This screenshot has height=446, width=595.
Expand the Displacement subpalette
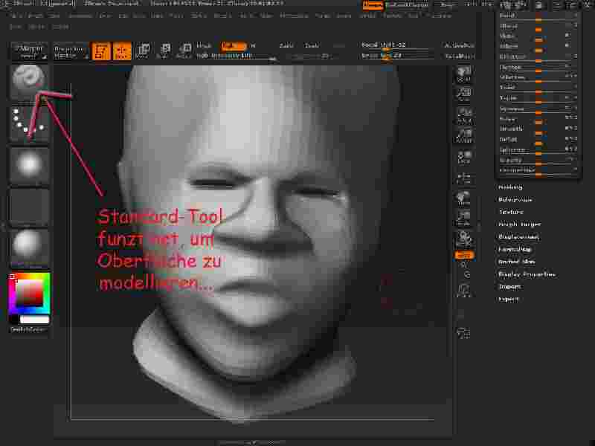pyautogui.click(x=515, y=236)
